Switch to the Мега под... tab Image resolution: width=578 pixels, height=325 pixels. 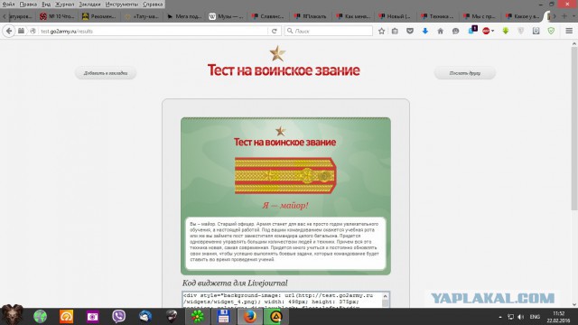(183, 16)
